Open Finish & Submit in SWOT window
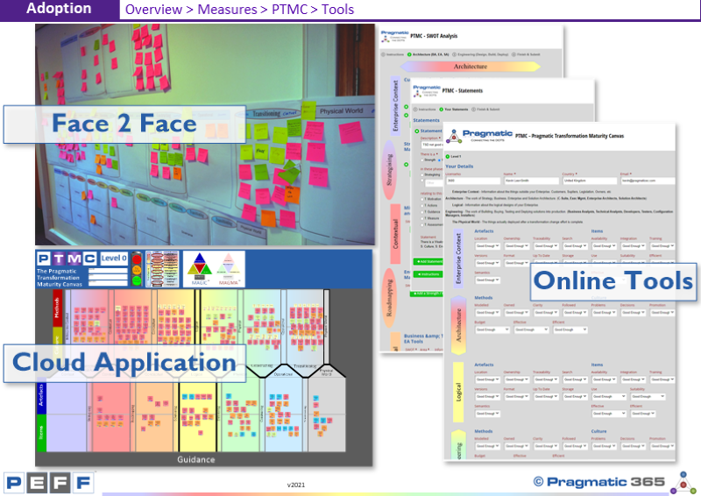 point(525,54)
